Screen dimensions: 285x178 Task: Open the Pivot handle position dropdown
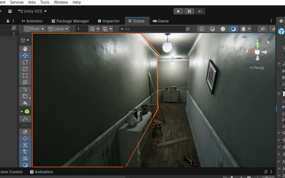pyautogui.click(x=35, y=29)
